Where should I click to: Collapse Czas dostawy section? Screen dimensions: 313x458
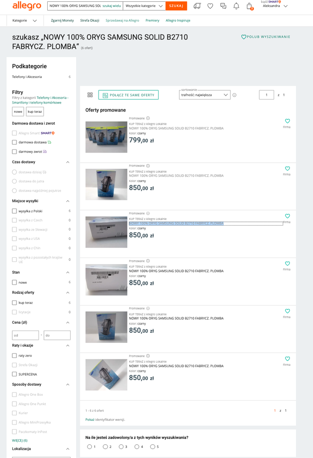pyautogui.click(x=68, y=162)
